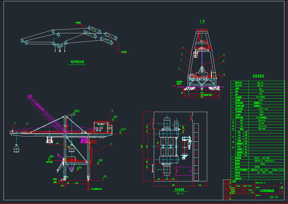The height and width of the screenshot is (204, 288).
Task: Click part callout number 9
Action: click(x=183, y=48)
